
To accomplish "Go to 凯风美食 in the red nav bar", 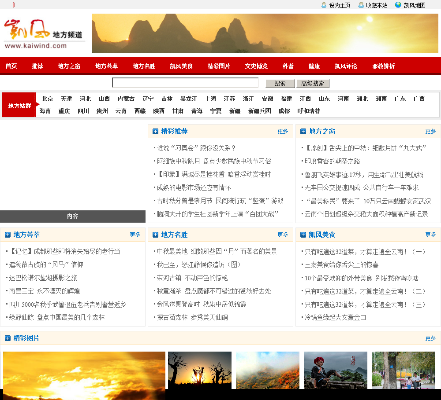I will tap(181, 66).
